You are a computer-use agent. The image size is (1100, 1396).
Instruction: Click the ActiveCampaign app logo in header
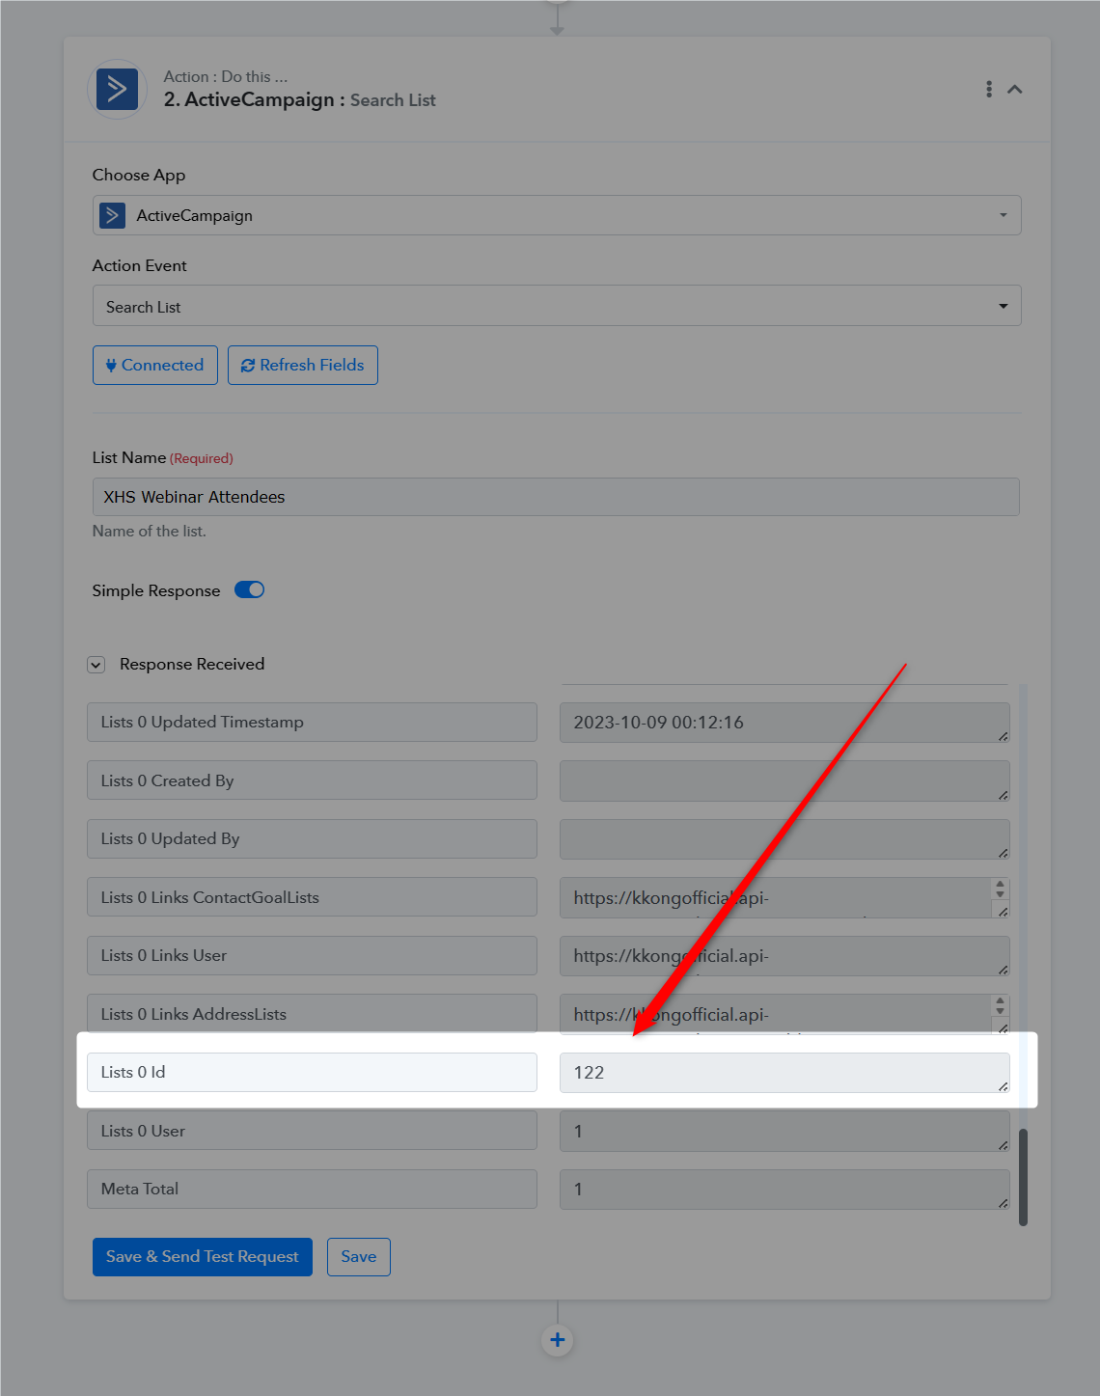click(x=117, y=89)
